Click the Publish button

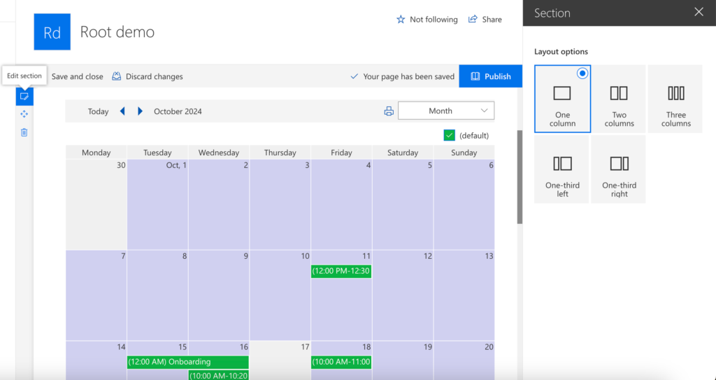(x=490, y=76)
